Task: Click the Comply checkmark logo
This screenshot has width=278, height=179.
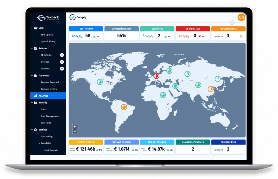Action: point(72,17)
